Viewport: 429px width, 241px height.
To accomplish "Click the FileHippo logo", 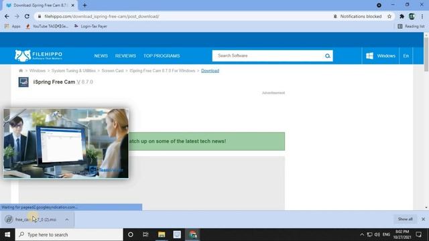I will click(x=39, y=56).
